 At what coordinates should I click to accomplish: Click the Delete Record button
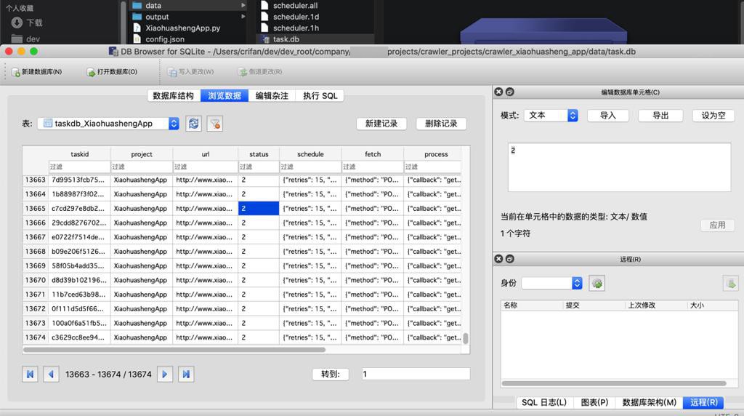point(441,124)
